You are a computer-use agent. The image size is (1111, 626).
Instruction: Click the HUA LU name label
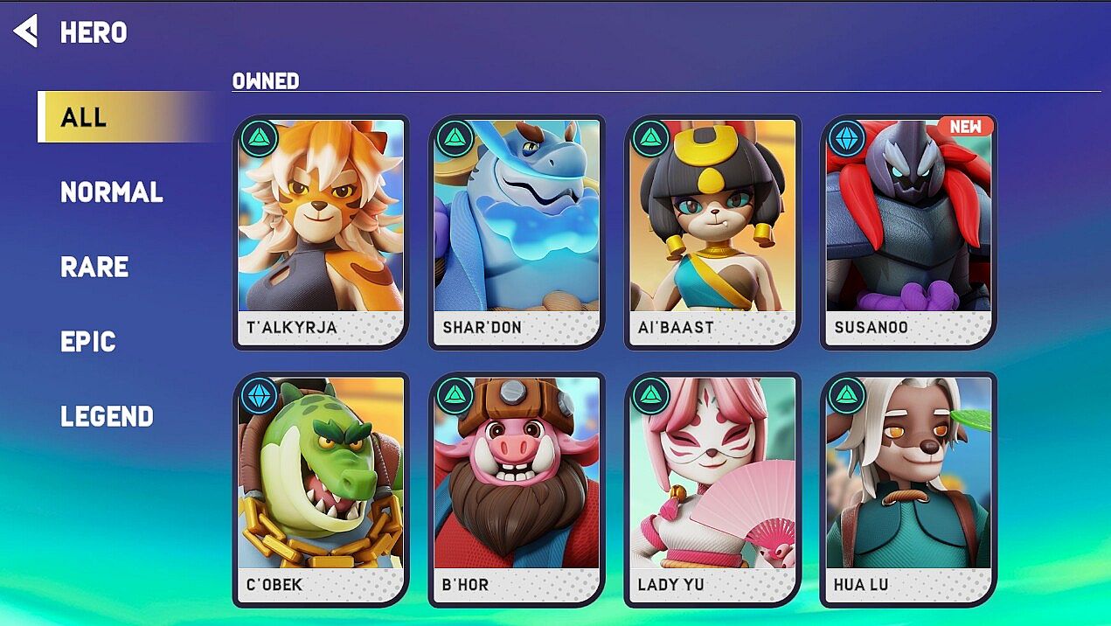[x=861, y=585]
